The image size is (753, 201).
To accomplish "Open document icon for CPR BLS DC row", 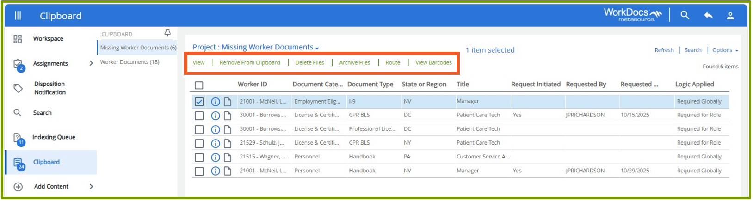I will (228, 116).
